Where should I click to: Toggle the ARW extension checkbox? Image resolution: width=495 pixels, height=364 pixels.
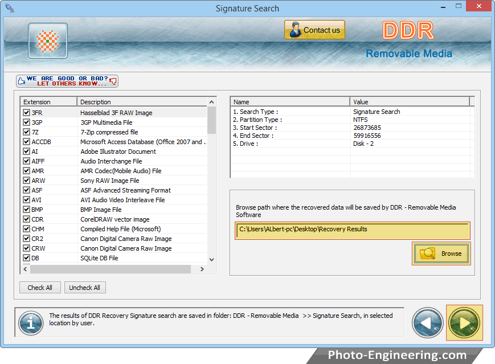click(27, 180)
